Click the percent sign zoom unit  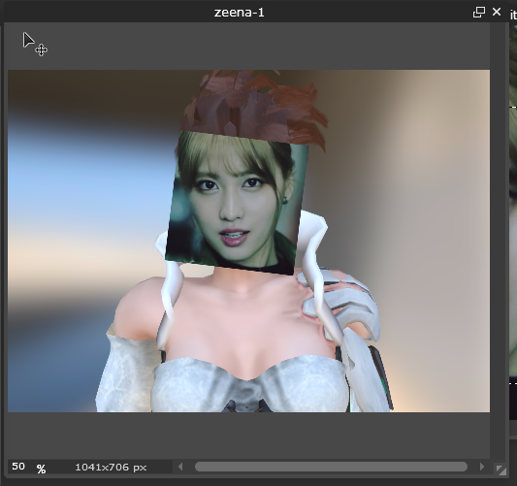coord(41,469)
